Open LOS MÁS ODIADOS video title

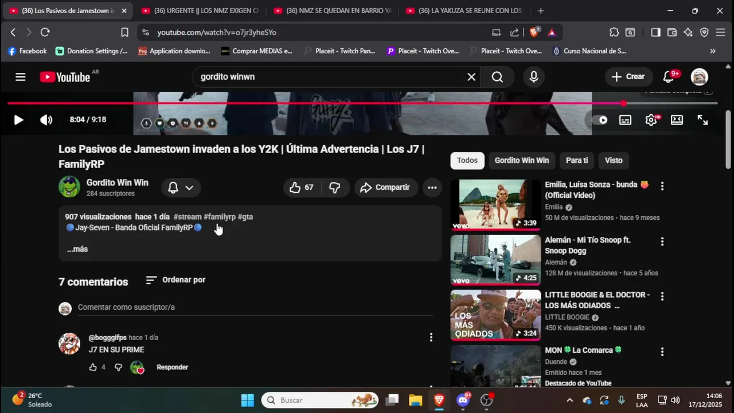[598, 300]
